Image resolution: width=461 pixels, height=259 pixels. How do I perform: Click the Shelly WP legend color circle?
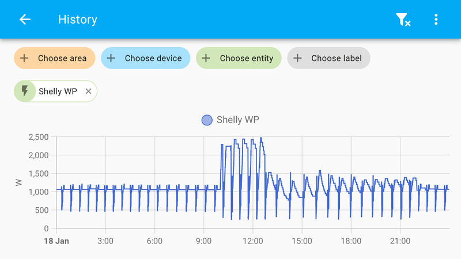coord(207,120)
